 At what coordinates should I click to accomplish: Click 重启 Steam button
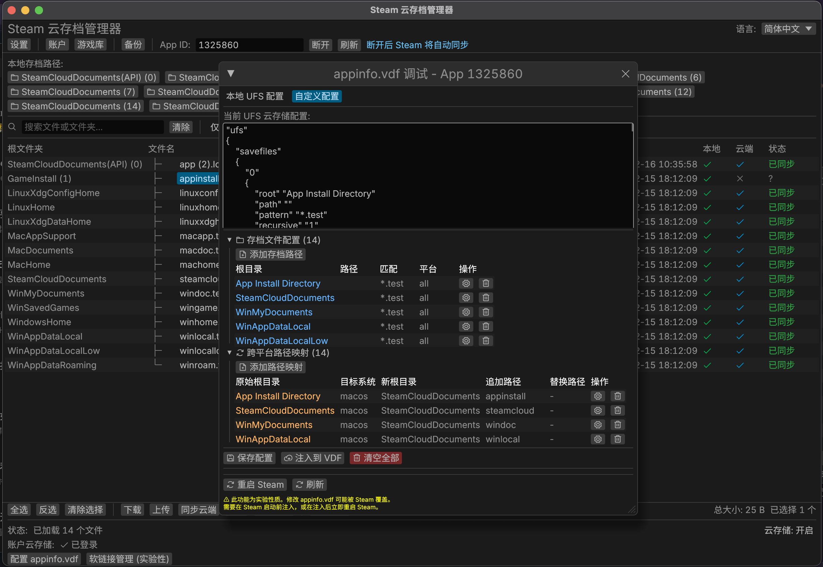(x=255, y=485)
